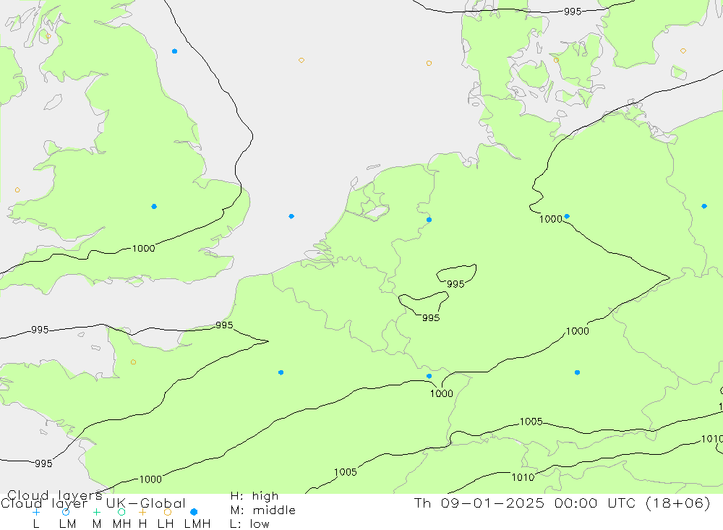Click the 'M: middle' legend text
723x530 pixels.
tap(263, 510)
